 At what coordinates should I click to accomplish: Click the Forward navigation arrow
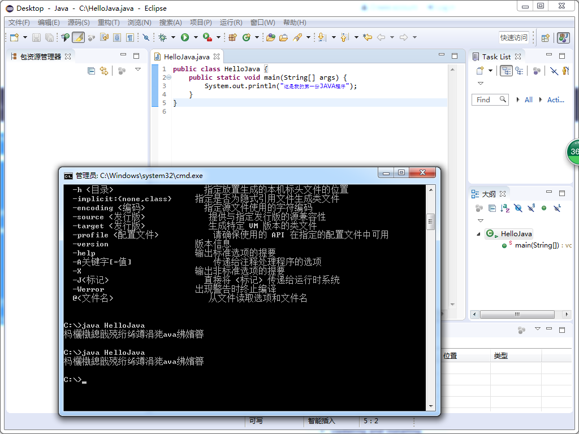point(404,37)
